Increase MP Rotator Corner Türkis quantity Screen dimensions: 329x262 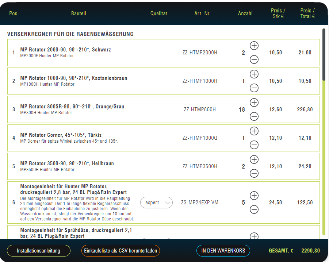[254, 131]
